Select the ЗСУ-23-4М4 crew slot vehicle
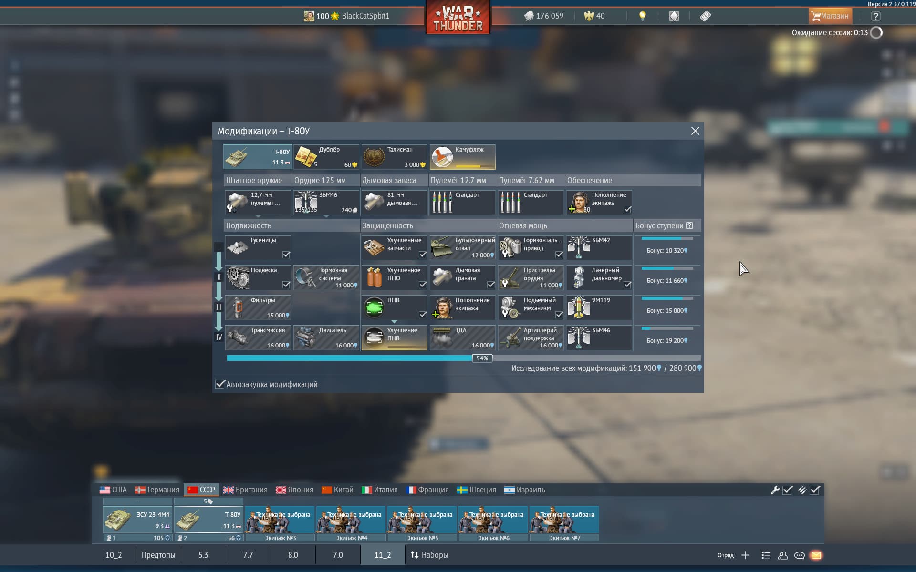916x572 pixels. coord(137,520)
